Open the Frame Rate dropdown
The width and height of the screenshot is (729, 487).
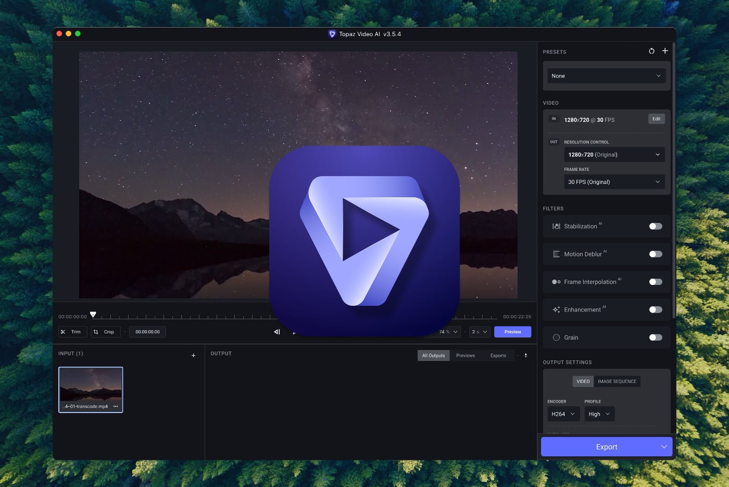pos(614,182)
